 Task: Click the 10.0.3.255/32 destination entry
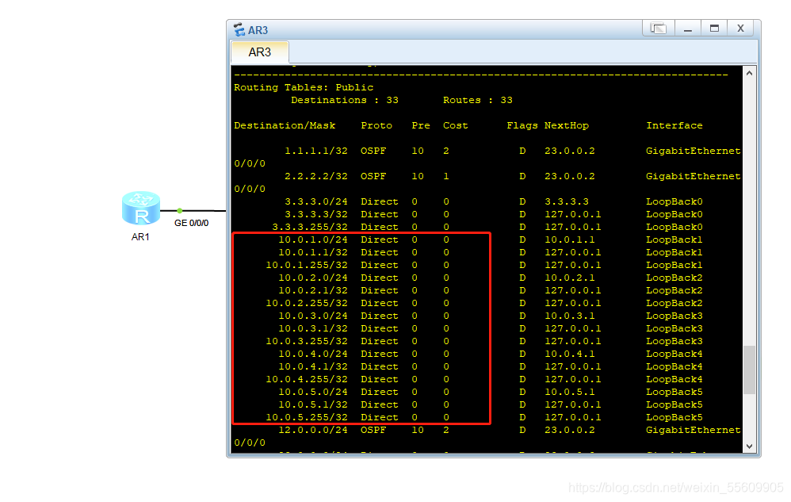307,341
